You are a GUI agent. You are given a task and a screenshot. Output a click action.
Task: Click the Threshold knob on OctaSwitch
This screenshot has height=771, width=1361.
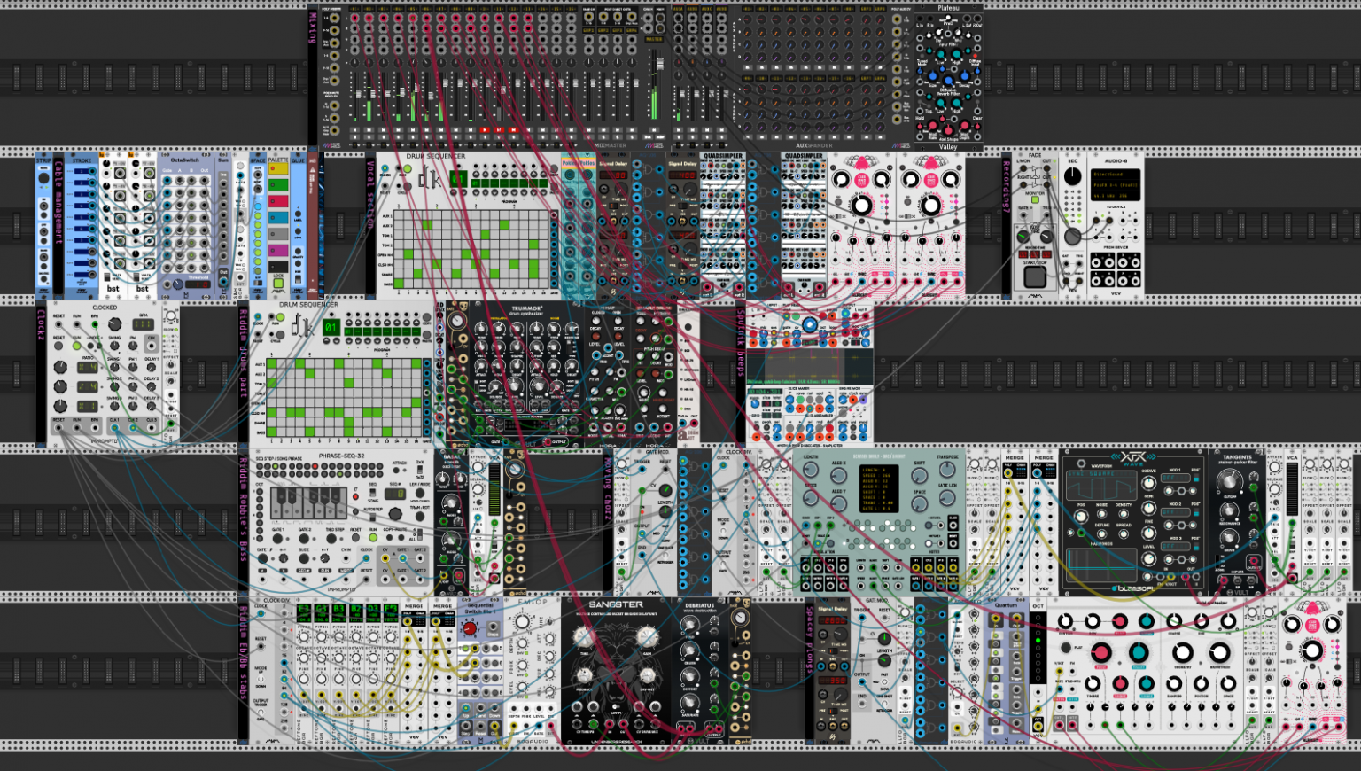tap(180, 285)
